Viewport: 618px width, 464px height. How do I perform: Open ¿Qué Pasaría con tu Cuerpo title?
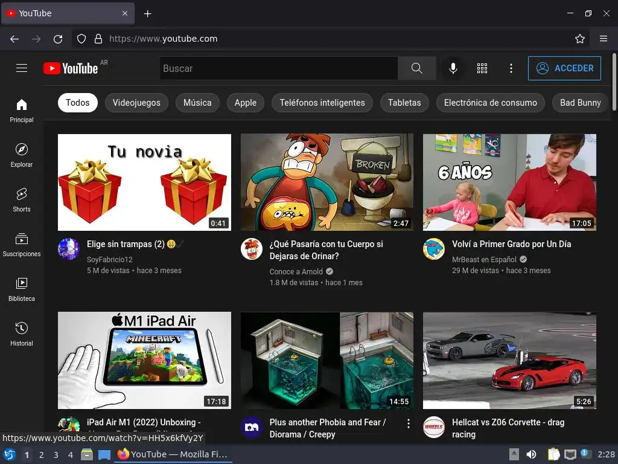click(326, 250)
